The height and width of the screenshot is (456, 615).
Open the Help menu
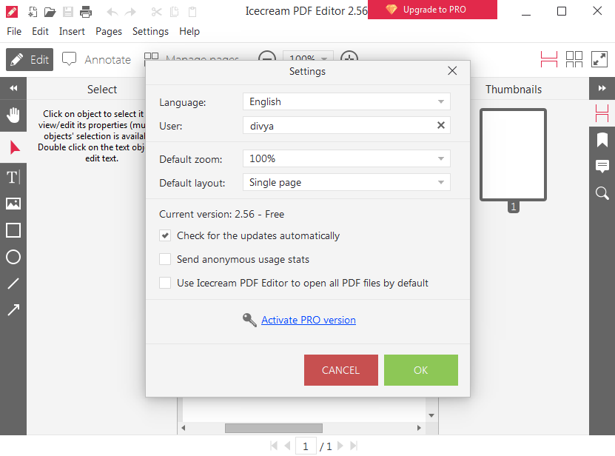[x=189, y=31]
